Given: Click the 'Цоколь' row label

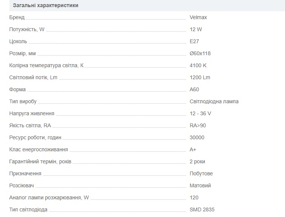Looking at the screenshot, I should coord(18,41).
